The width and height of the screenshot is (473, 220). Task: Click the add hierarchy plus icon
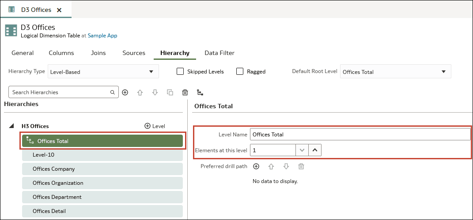tap(125, 92)
